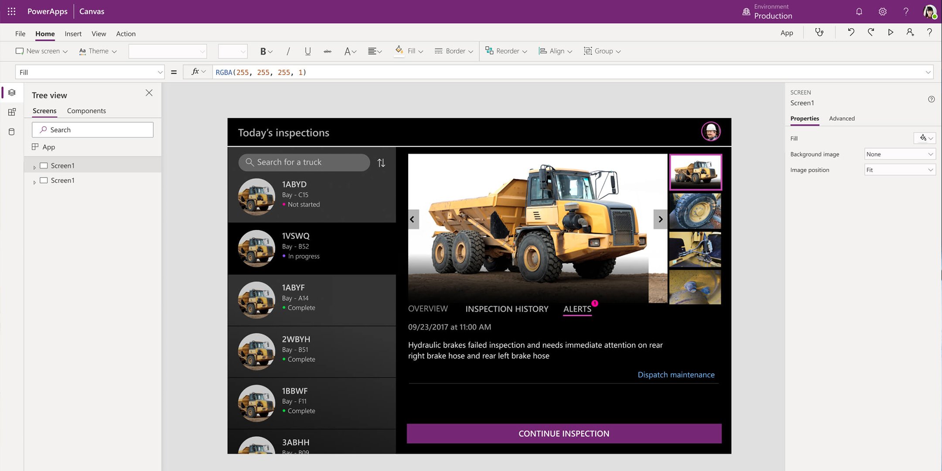This screenshot has width=942, height=471.
Task: Expand the first Screen1 in Tree view
Action: (x=34, y=166)
